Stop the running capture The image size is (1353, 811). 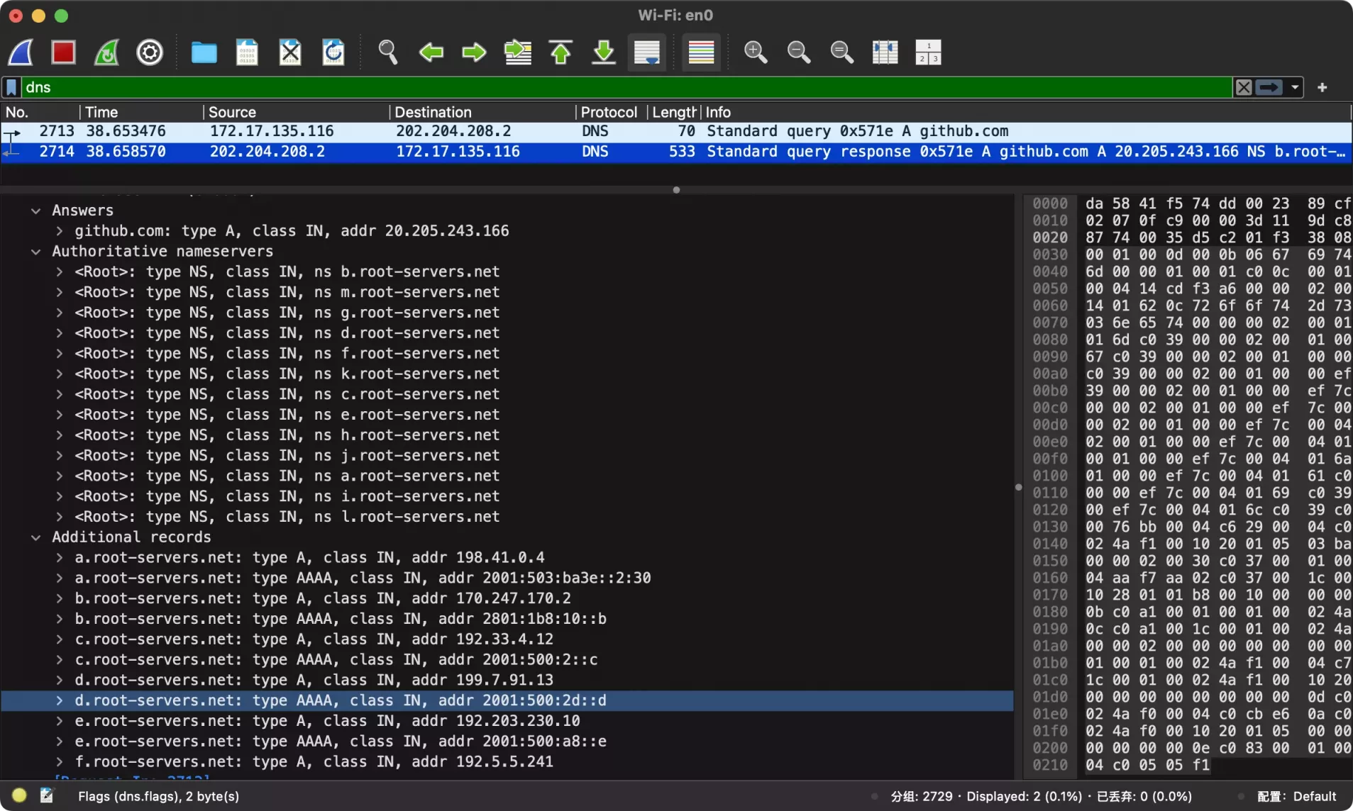click(x=64, y=52)
